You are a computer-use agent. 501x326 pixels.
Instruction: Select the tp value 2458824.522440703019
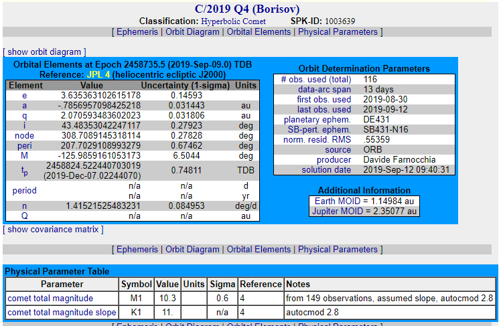(93, 166)
